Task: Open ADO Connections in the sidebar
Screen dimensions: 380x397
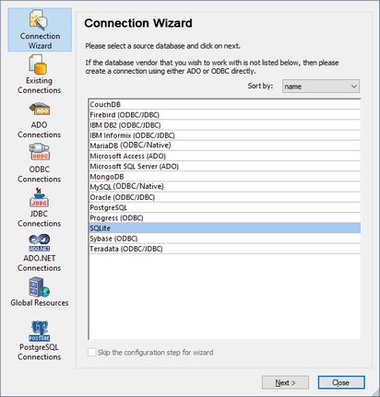Action: click(39, 121)
